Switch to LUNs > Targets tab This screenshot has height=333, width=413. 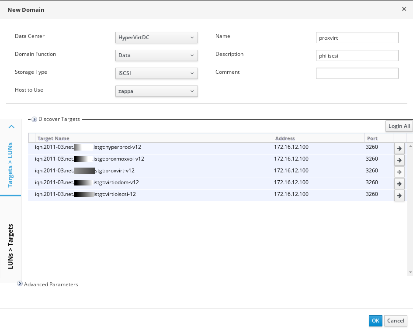point(10,246)
